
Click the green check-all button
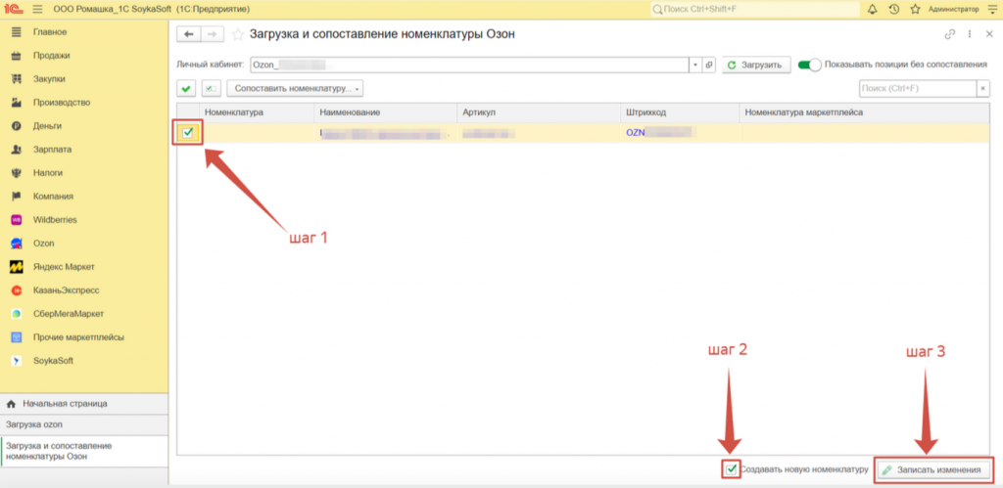click(187, 89)
